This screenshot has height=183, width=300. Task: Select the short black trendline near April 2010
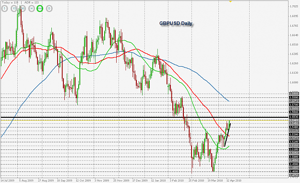pos(228,135)
